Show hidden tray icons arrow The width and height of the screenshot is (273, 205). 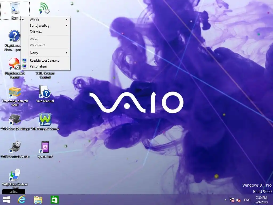tap(226, 200)
